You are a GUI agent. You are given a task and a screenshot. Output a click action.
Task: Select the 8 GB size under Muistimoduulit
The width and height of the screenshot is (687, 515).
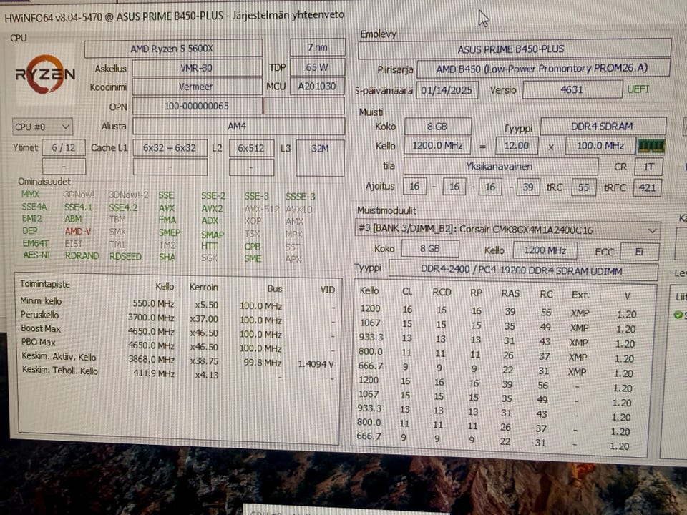(x=430, y=249)
